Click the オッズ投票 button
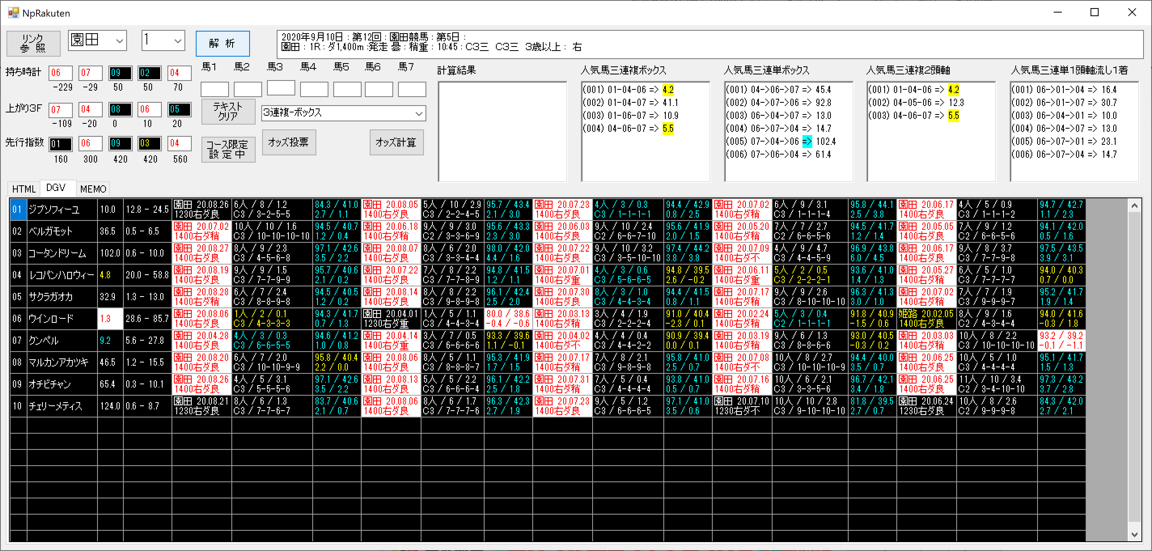The width and height of the screenshot is (1152, 551). pos(288,142)
